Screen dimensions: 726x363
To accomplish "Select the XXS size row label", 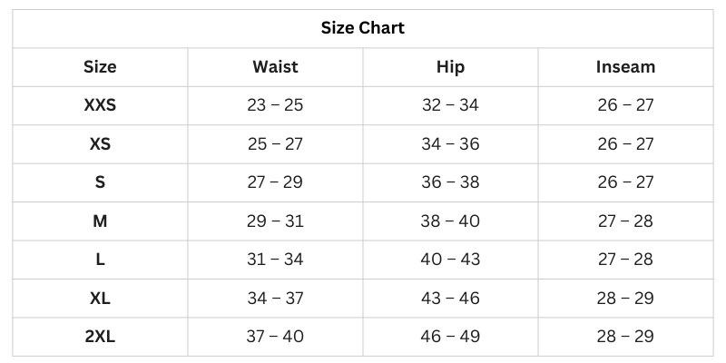I will click(100, 105).
